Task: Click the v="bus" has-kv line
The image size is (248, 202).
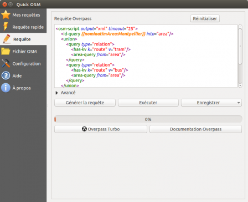Action: pos(100,70)
